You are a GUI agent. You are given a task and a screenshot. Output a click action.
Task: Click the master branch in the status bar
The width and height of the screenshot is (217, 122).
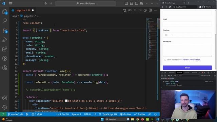pos(14,114)
